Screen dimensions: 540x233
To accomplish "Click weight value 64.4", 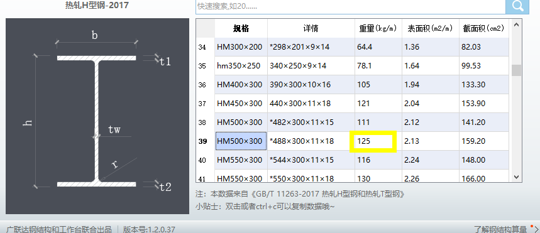I will click(378, 47).
